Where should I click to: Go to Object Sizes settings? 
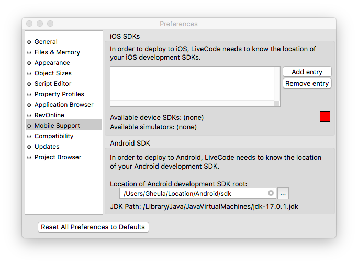tap(53, 73)
